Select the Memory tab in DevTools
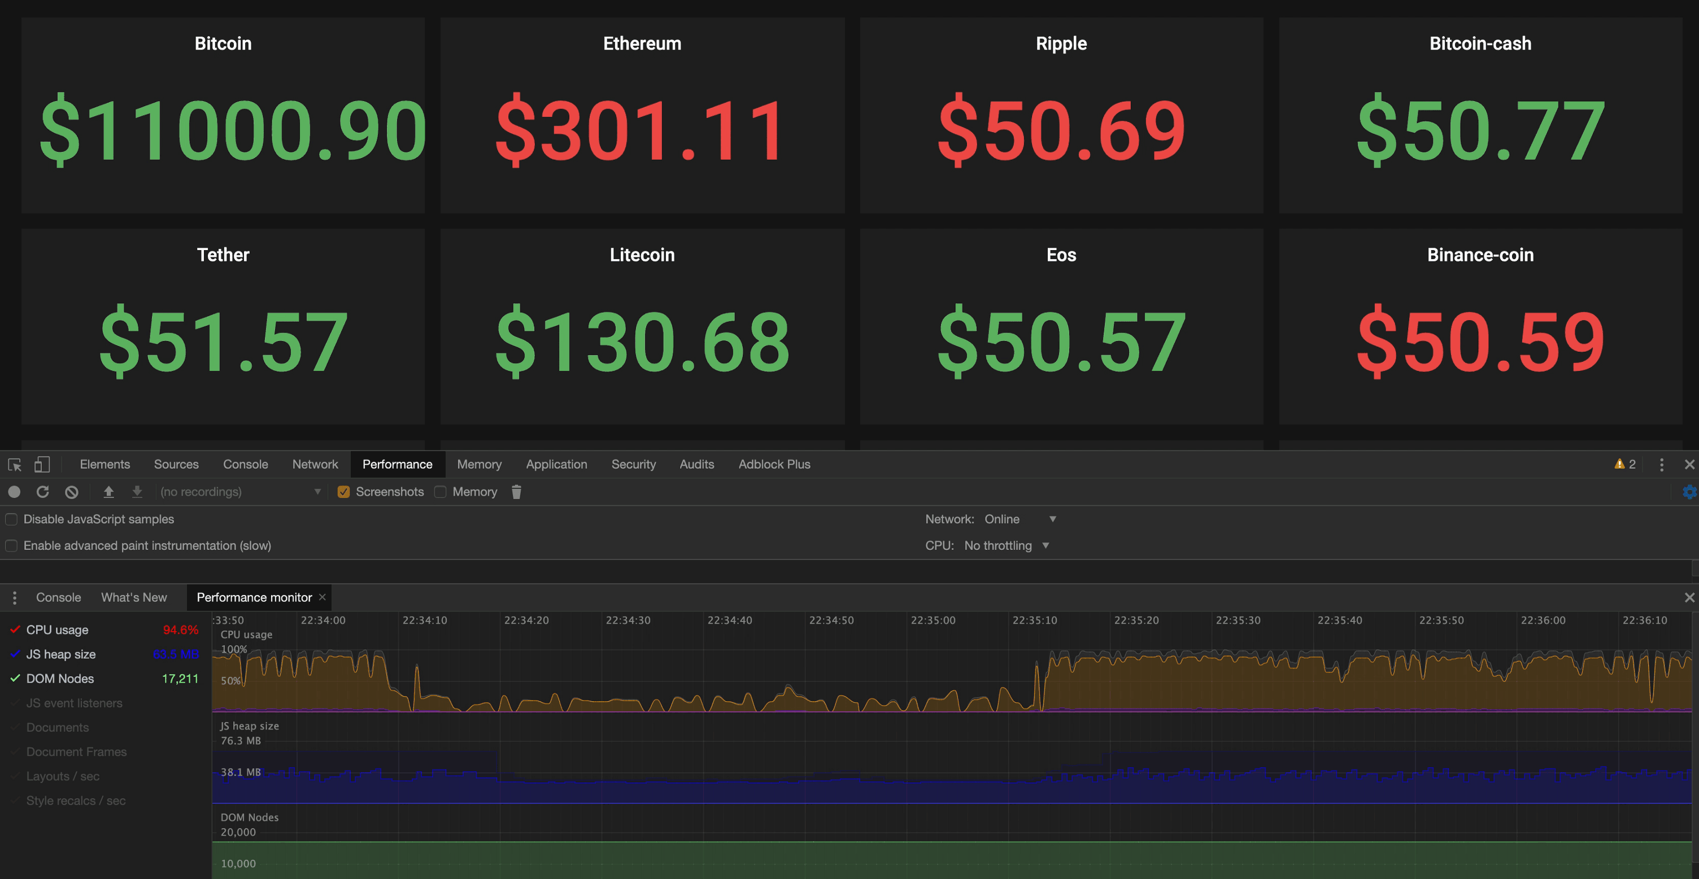 click(479, 463)
